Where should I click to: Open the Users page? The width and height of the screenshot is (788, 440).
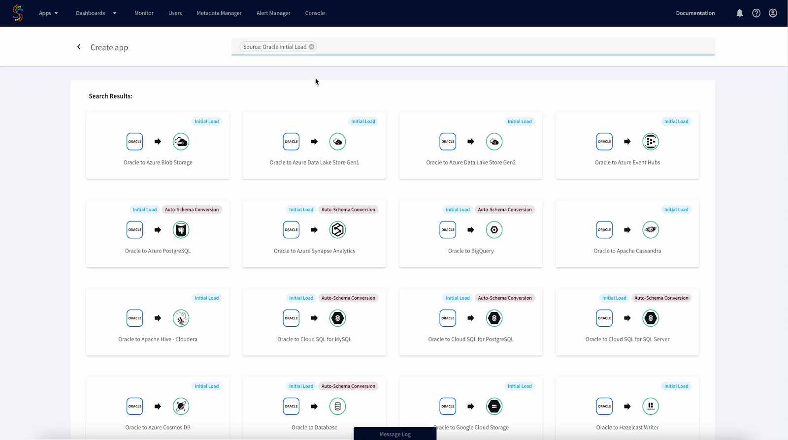175,13
